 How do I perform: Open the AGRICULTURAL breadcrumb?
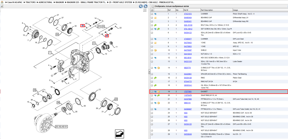pos(46,2)
